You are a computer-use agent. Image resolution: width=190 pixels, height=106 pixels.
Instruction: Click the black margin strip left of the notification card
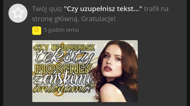(x=2, y=53)
